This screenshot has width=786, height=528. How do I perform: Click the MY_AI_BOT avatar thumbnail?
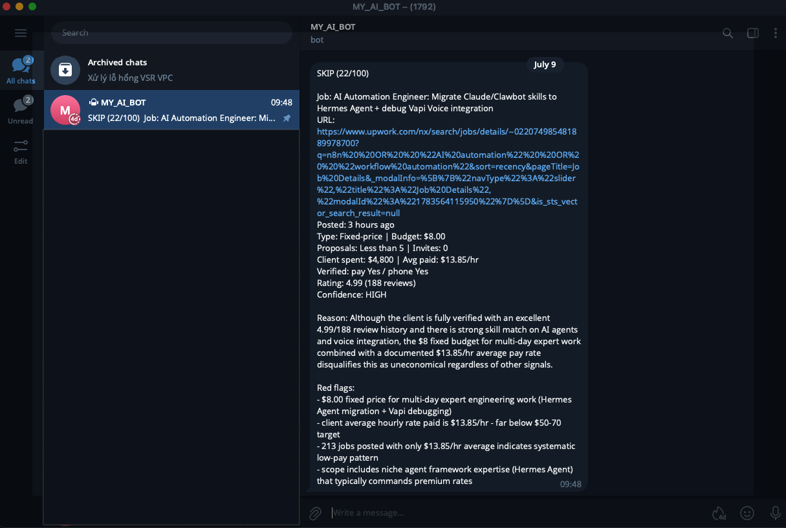pos(65,110)
